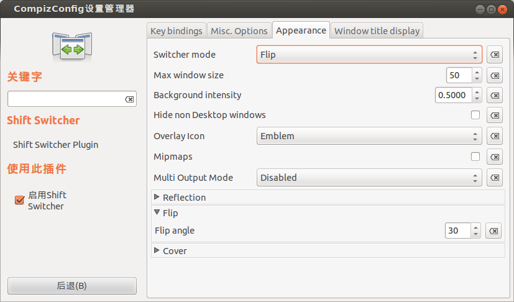Disable the Shift Switcher plugin checkbox

click(19, 200)
